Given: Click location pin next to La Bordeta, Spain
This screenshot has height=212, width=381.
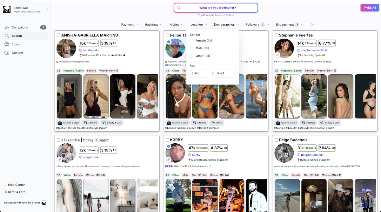Looking at the screenshot, I should [298, 55].
